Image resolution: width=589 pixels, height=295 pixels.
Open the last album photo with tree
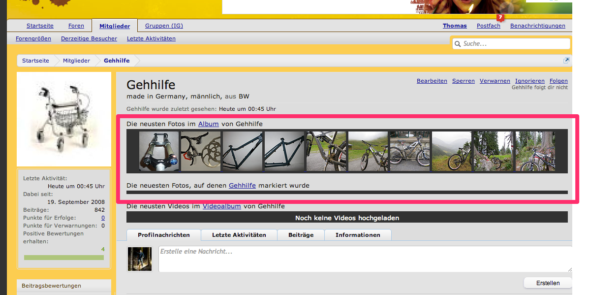535,151
